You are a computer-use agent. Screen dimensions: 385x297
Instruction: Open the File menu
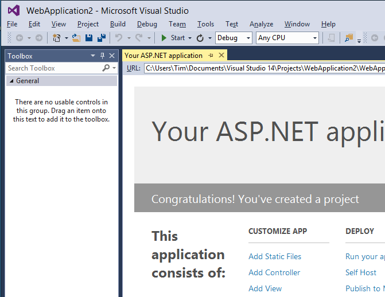[x=12, y=24]
